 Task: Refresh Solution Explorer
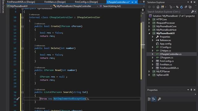tap(182, 7)
